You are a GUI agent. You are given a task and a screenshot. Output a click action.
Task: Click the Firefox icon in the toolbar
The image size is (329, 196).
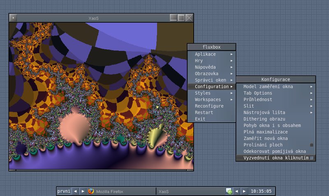(91, 191)
